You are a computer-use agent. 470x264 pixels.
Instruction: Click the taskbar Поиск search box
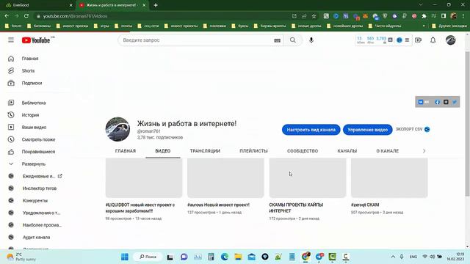point(148,257)
